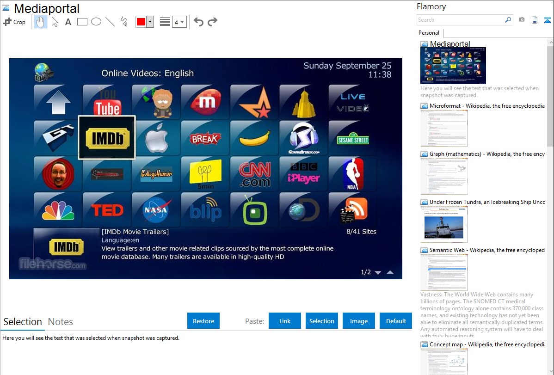Image resolution: width=554 pixels, height=375 pixels.
Task: Open the Notes tab
Action: [61, 322]
